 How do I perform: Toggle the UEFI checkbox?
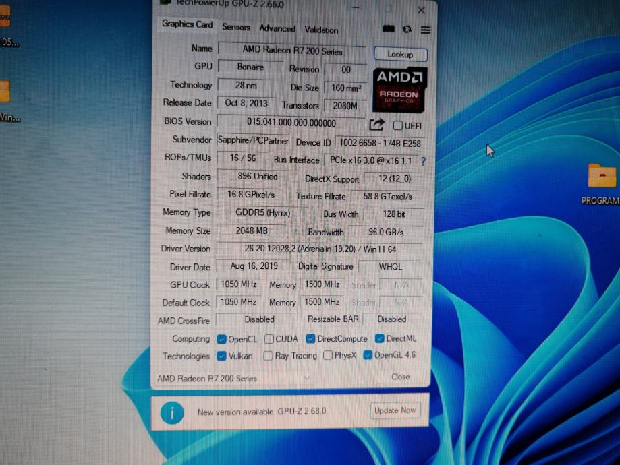(397, 125)
